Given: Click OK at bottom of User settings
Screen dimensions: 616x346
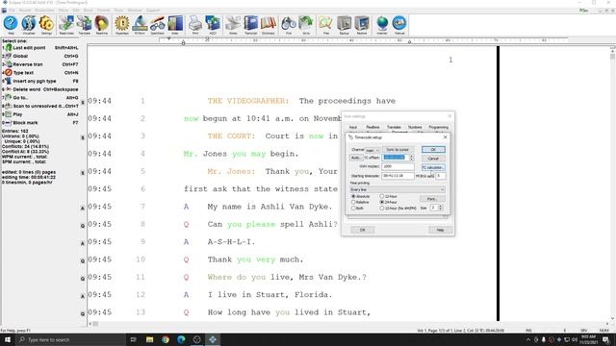Looking at the screenshot, I should click(362, 230).
